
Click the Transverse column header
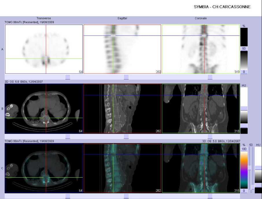[44, 18]
